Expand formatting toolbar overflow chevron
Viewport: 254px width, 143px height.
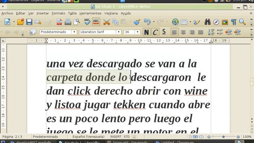click(x=251, y=29)
